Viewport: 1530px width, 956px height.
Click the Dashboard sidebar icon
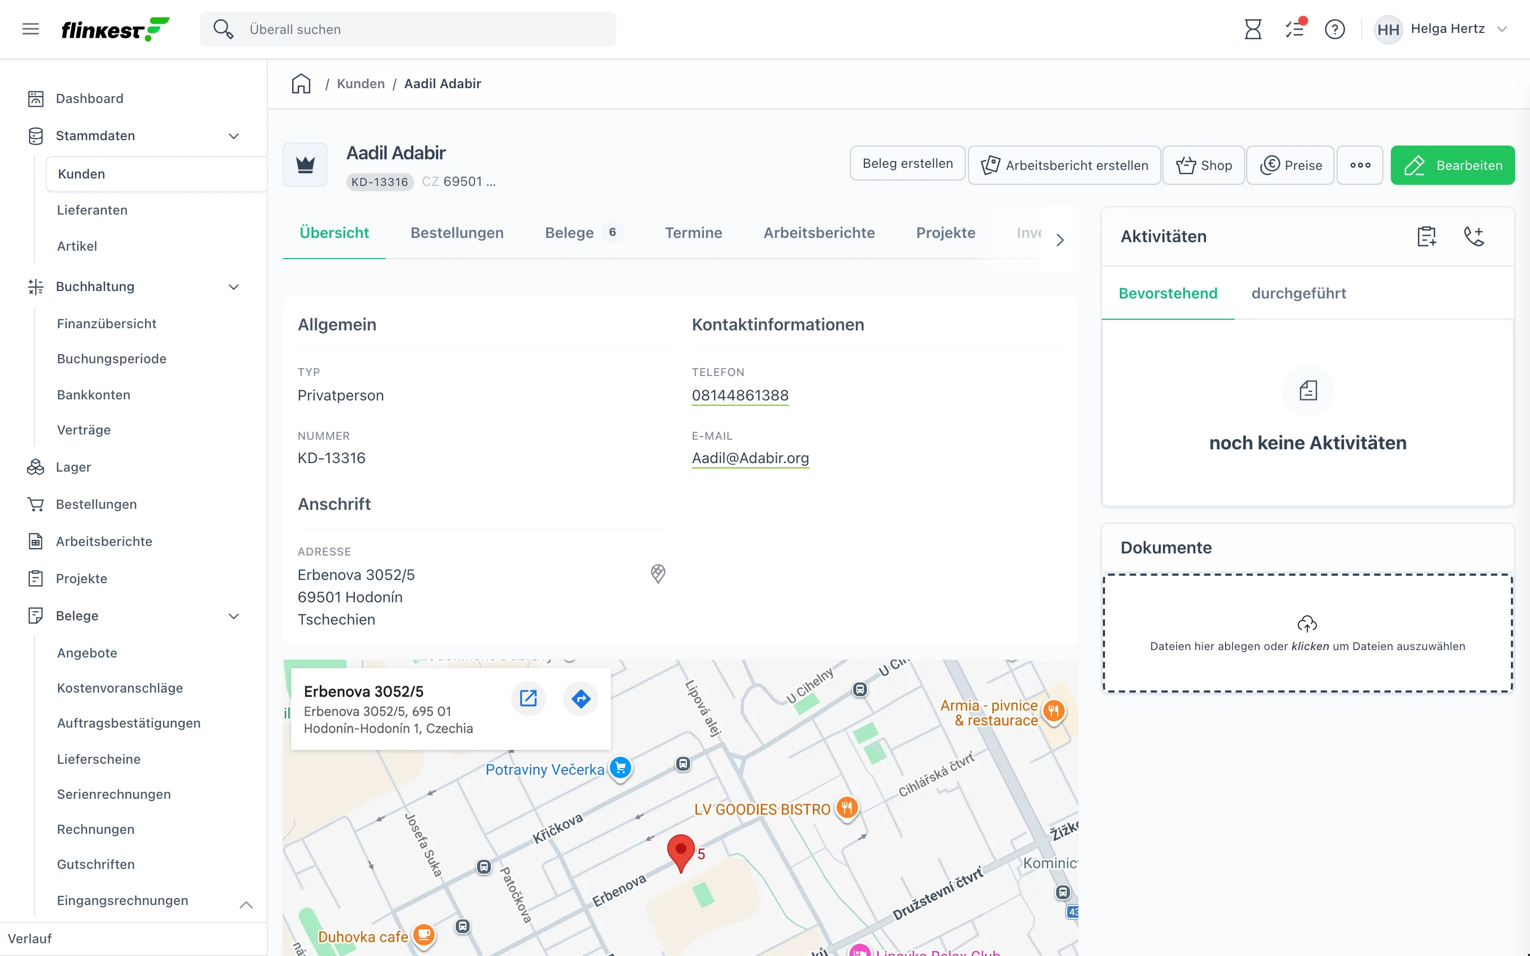click(36, 99)
